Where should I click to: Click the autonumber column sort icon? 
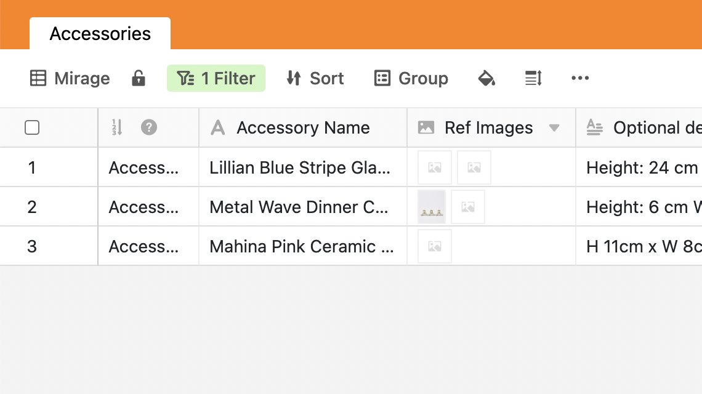click(x=117, y=127)
